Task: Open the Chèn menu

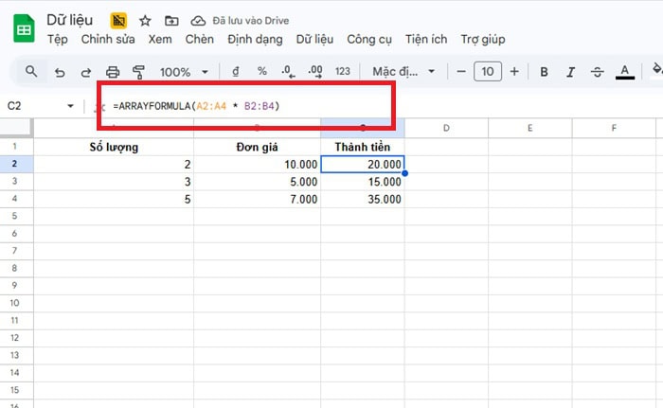Action: [200, 40]
